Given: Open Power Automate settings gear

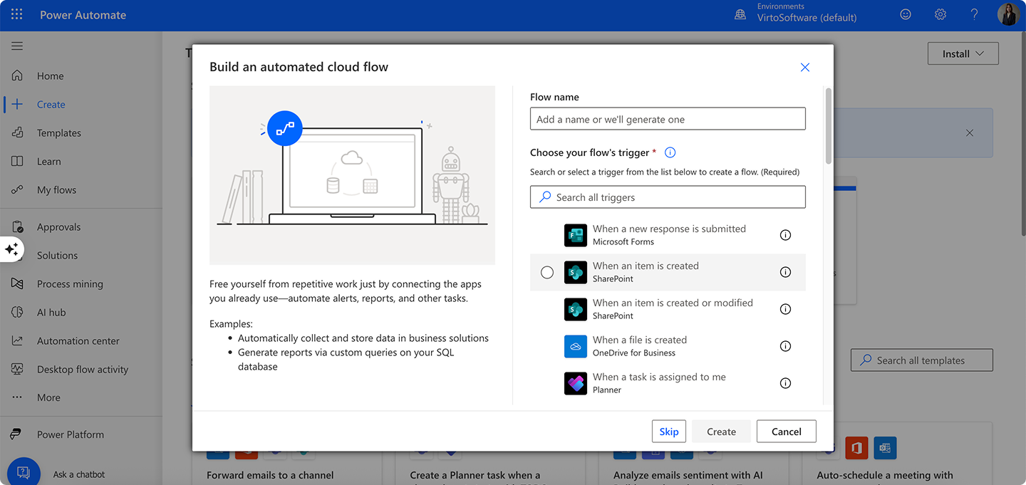Looking at the screenshot, I should [x=940, y=14].
